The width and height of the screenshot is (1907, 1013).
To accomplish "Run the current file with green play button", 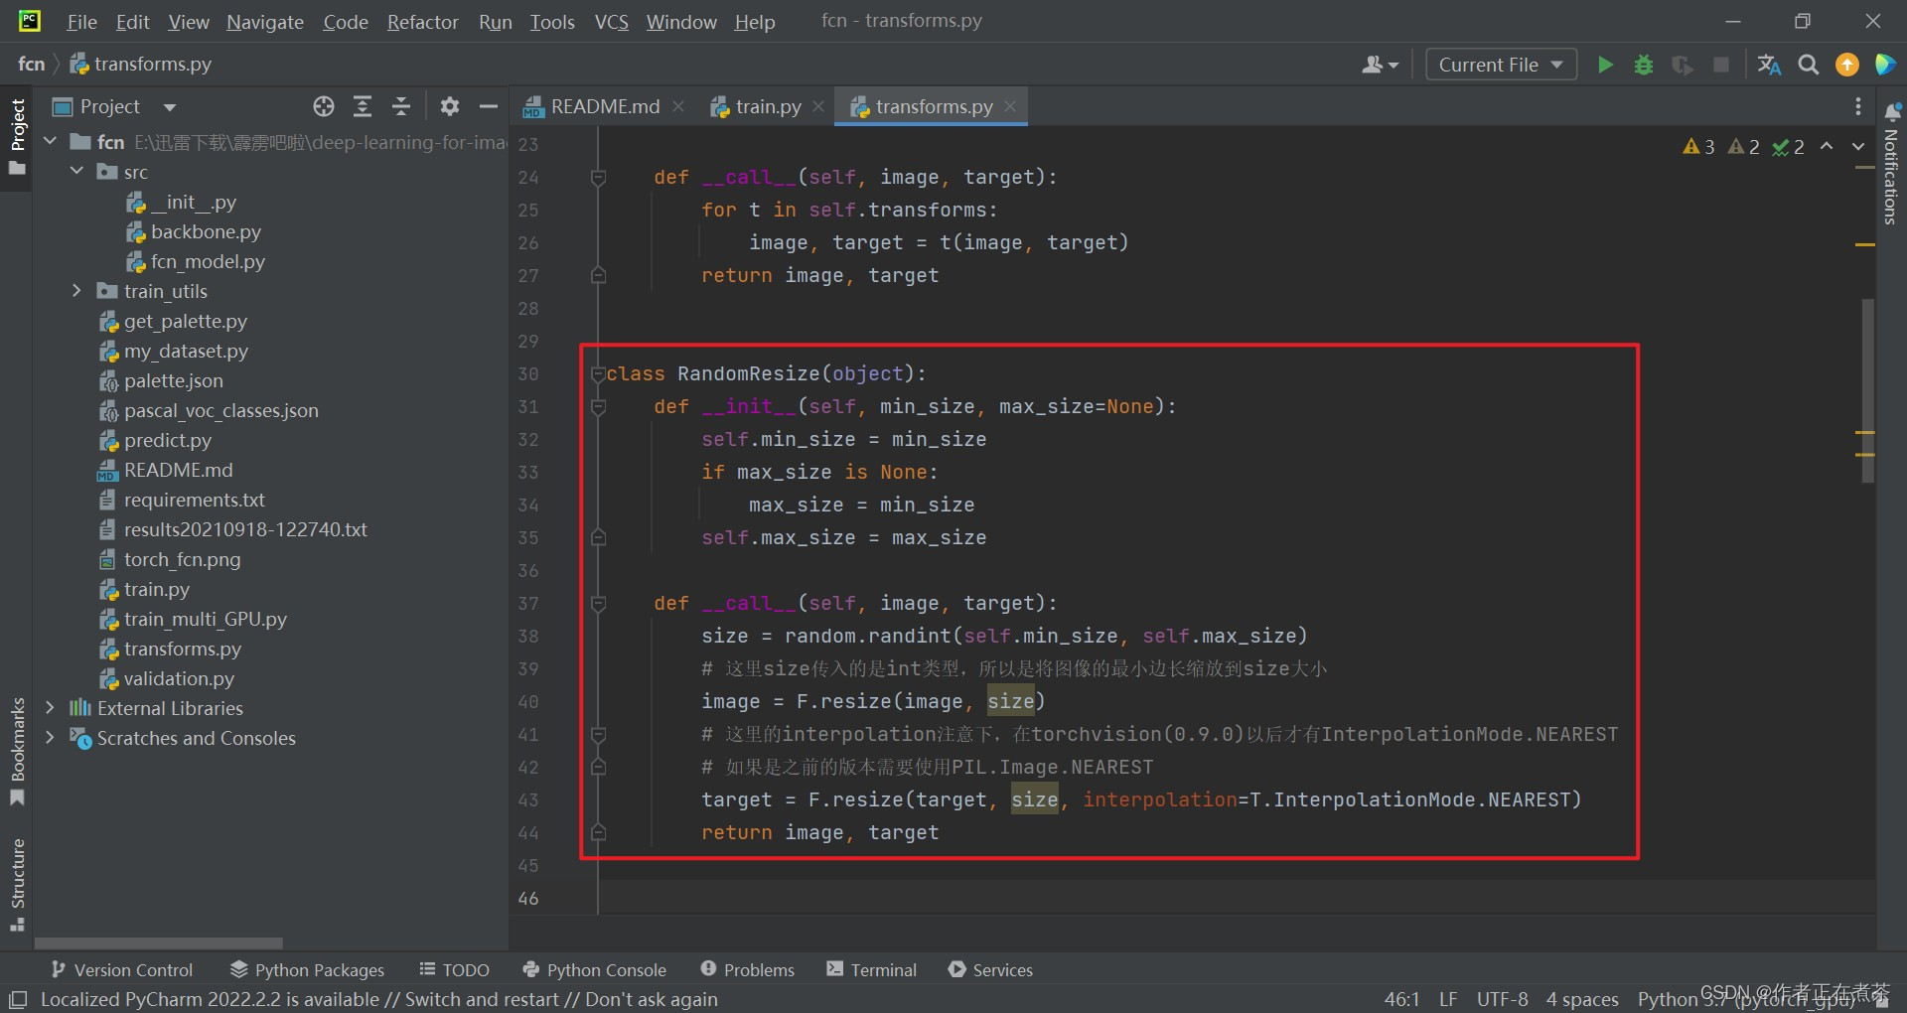I will (x=1605, y=65).
